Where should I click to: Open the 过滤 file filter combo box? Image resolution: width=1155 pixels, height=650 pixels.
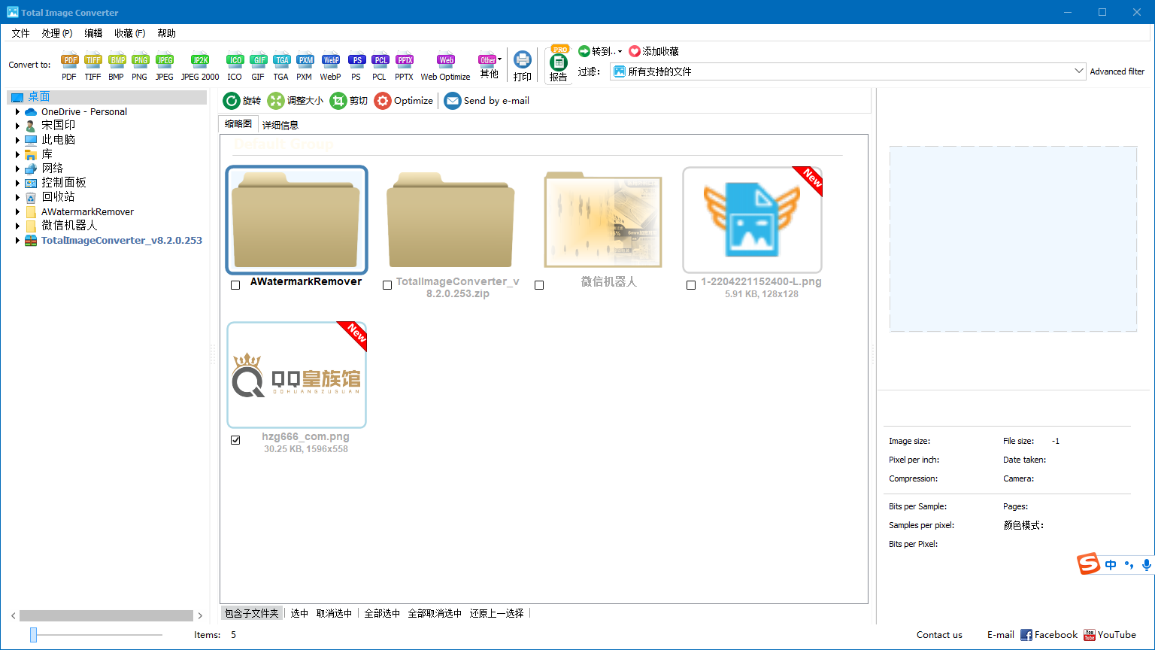coord(847,71)
